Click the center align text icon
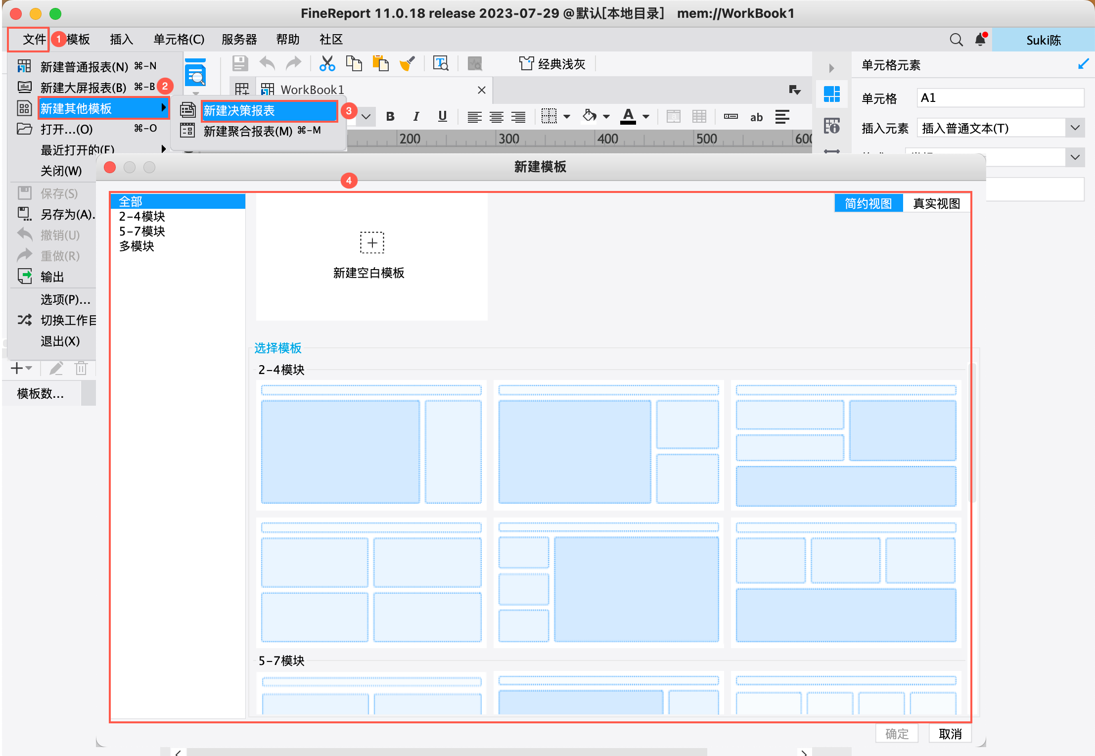The image size is (1095, 756). tap(496, 117)
